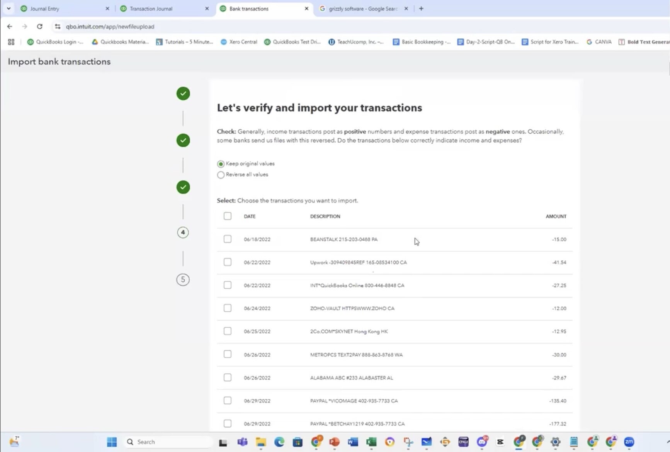Expand the tab search dropdown
The image size is (670, 452).
click(x=9, y=8)
